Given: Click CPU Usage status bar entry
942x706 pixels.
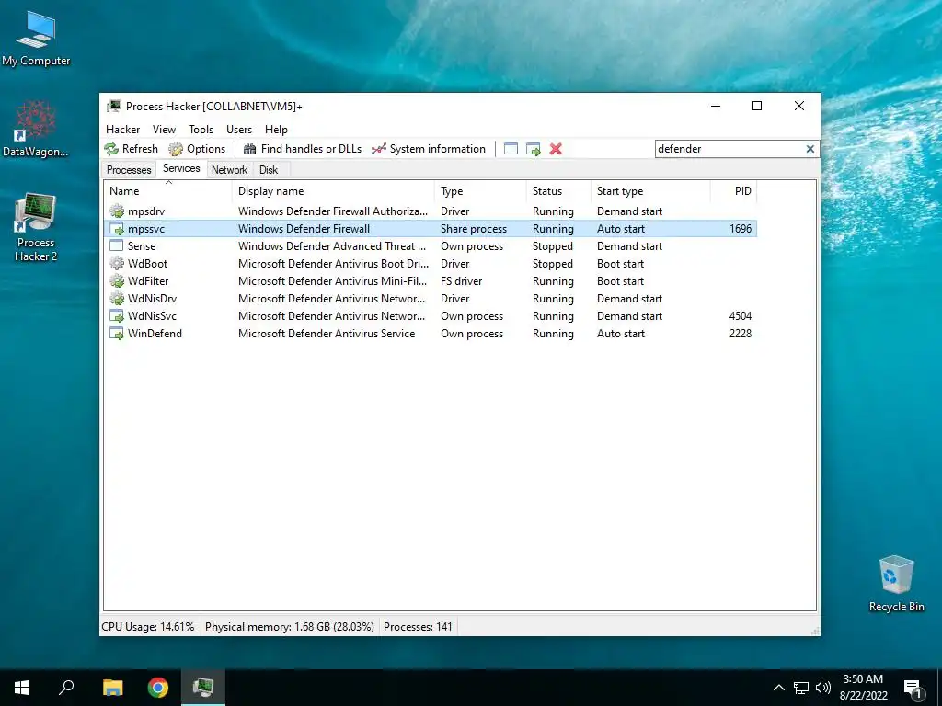Looking at the screenshot, I should (148, 627).
